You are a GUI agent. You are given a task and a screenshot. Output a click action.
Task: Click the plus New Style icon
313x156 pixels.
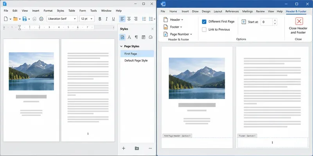pyautogui.click(x=124, y=148)
